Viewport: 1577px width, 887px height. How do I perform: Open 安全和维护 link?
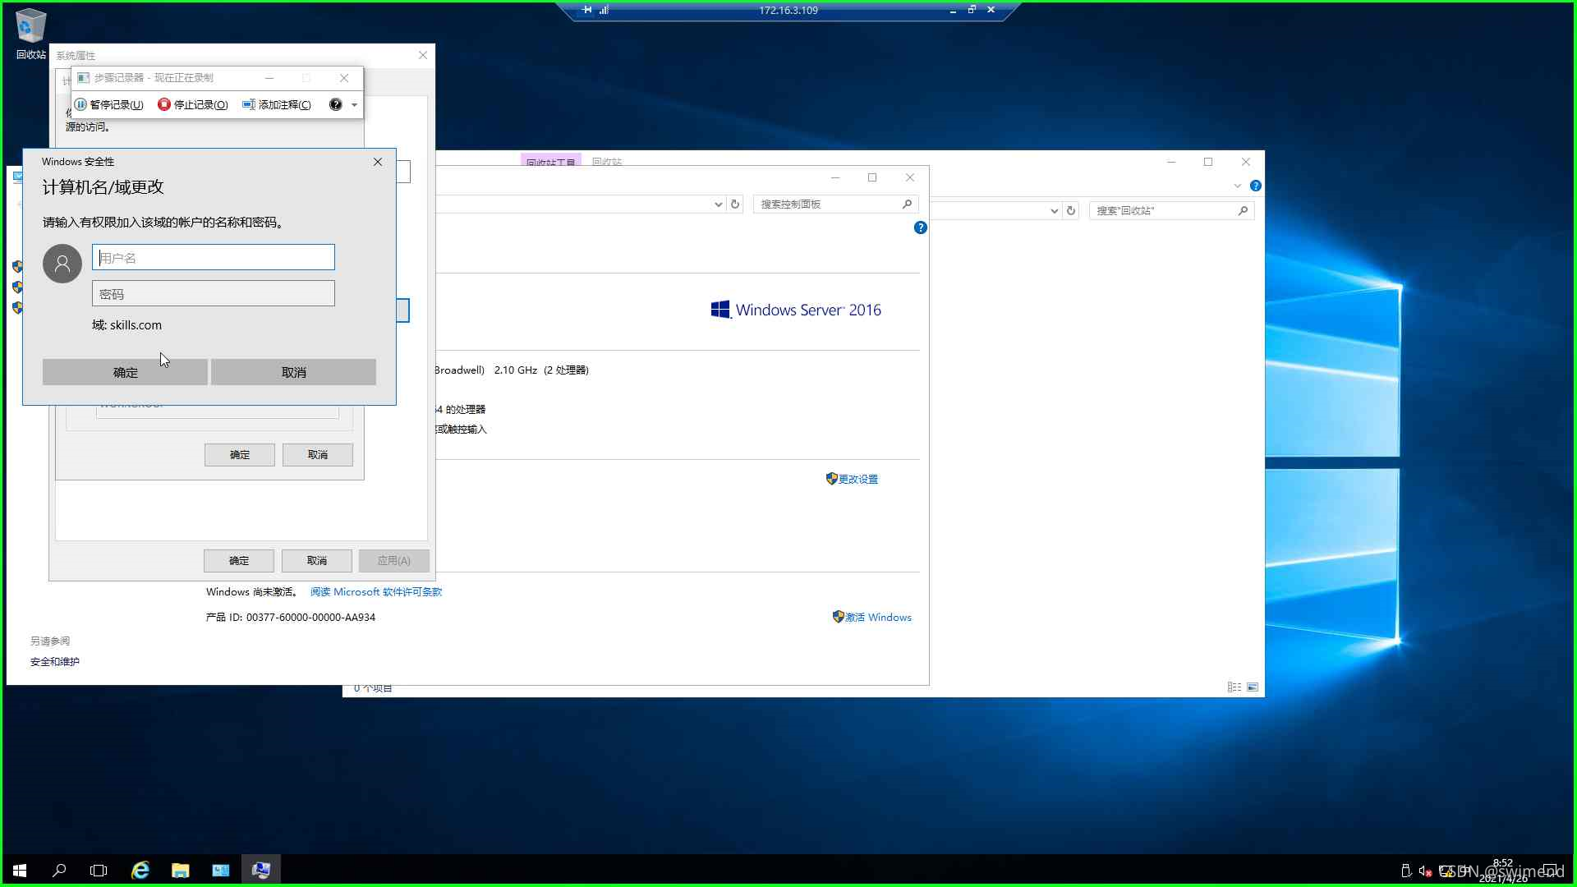(x=55, y=661)
